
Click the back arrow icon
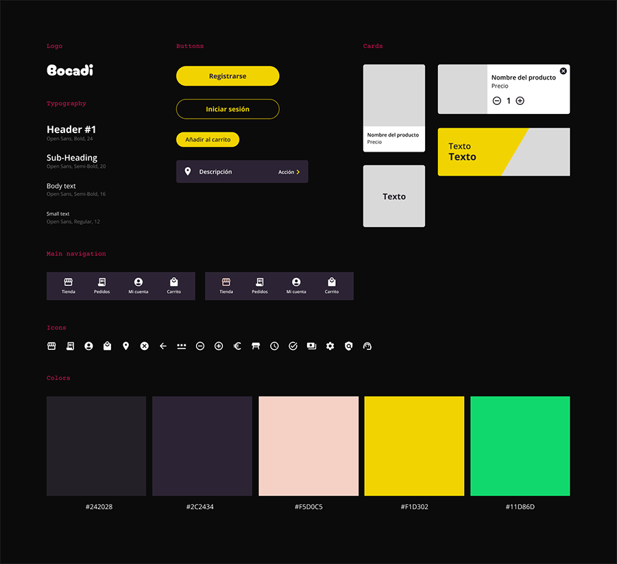[162, 346]
